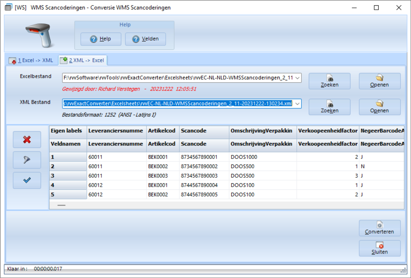The height and width of the screenshot is (278, 411).
Task: Select the XML -> Excel tab
Action: point(82,60)
